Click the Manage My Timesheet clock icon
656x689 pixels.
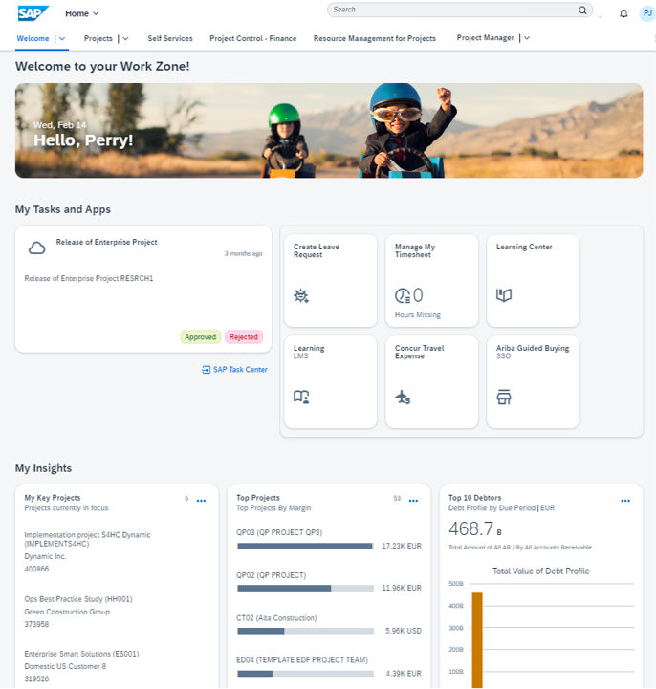403,295
